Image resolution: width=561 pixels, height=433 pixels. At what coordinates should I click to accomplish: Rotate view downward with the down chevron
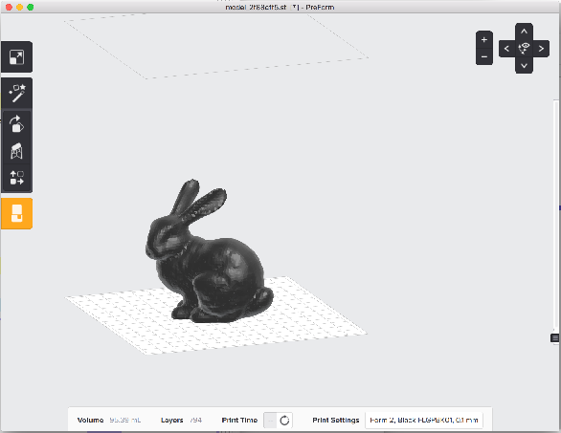524,65
